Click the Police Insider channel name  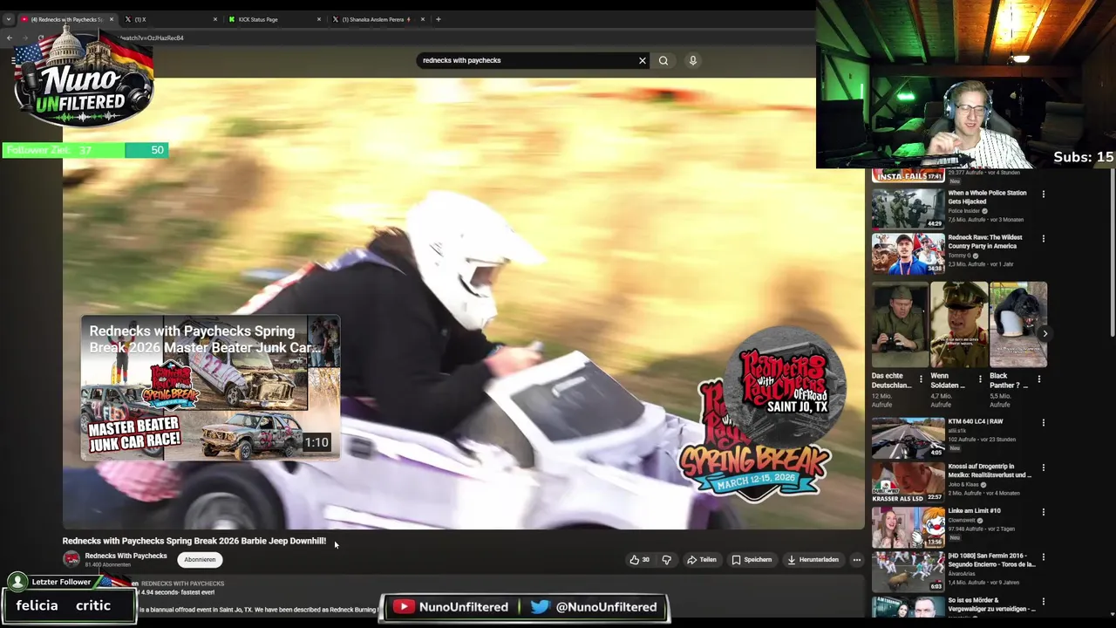[x=964, y=211]
